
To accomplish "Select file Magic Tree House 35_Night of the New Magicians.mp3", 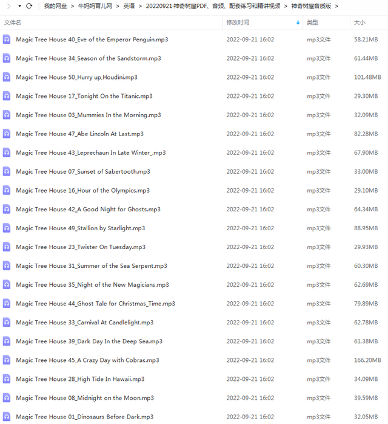I will pos(93,285).
